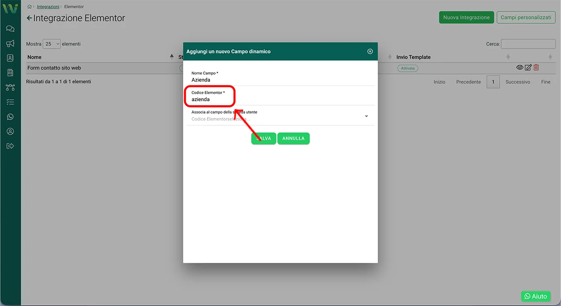Open the contacts address book sidebar icon
Image resolution: width=561 pixels, height=306 pixels.
point(10,58)
